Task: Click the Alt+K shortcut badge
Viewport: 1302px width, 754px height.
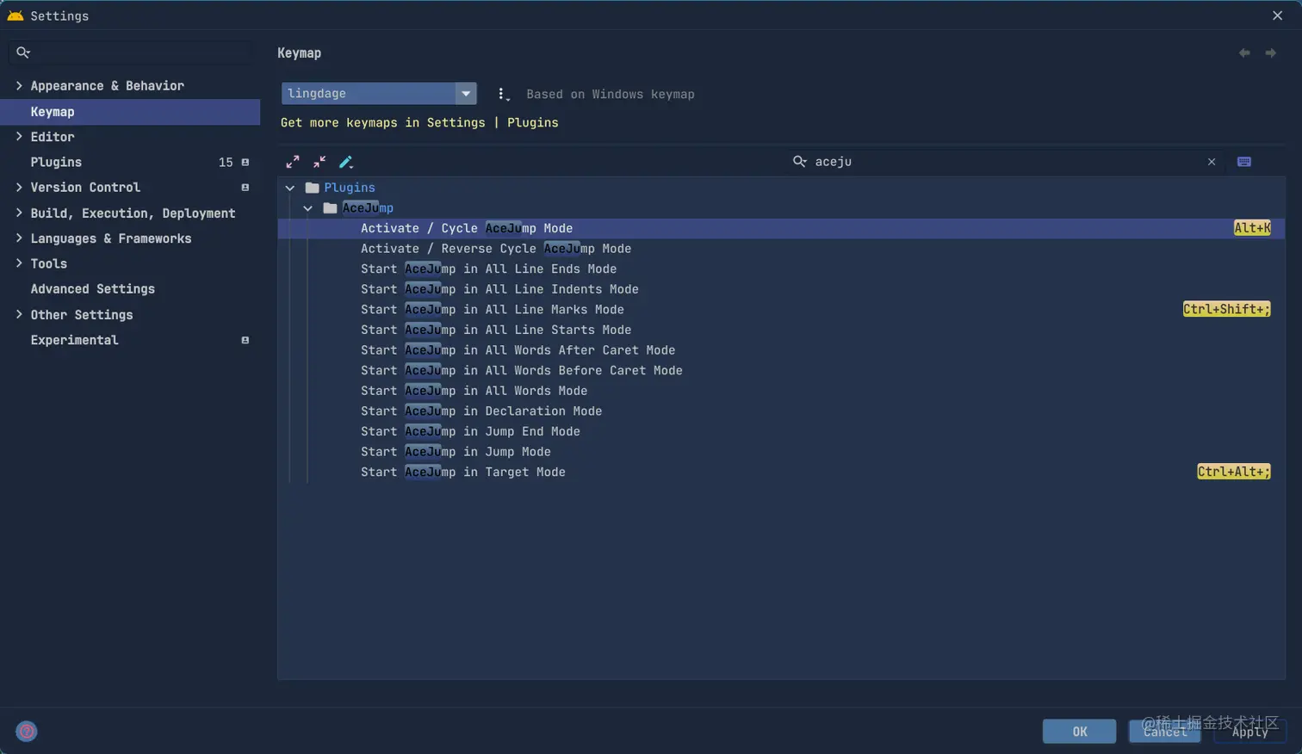Action: 1252,228
